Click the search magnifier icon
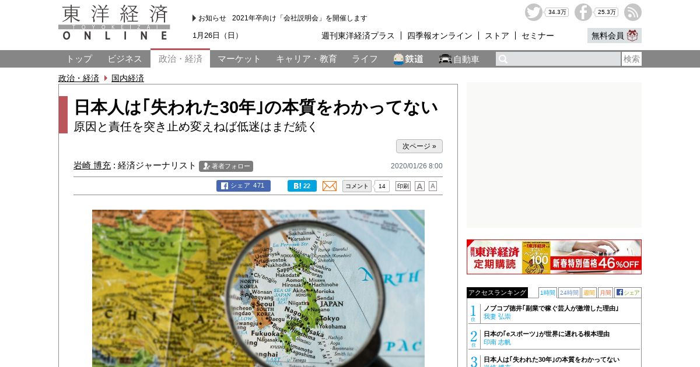The width and height of the screenshot is (700, 367). click(x=503, y=59)
